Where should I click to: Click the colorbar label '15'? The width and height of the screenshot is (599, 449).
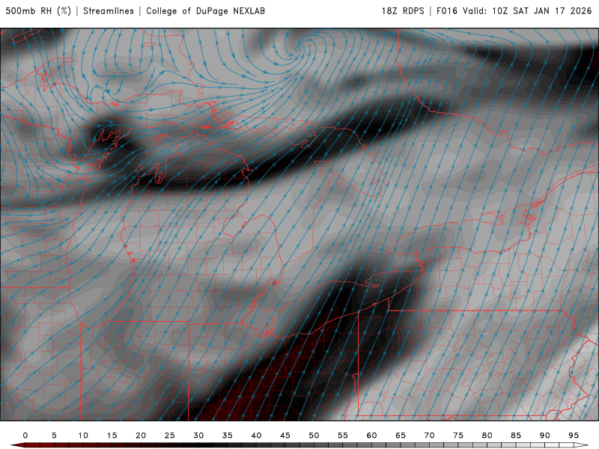coord(112,436)
